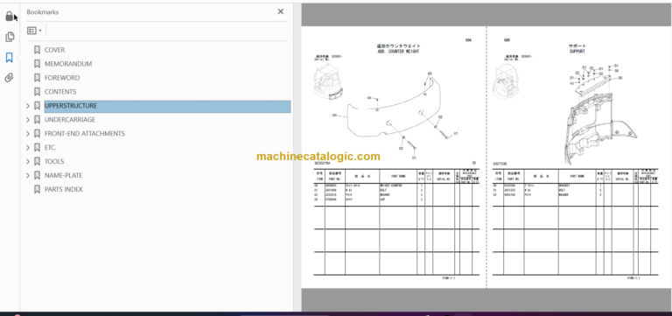
Task: Navigate to the CONTENTS bookmark
Action: (60, 92)
